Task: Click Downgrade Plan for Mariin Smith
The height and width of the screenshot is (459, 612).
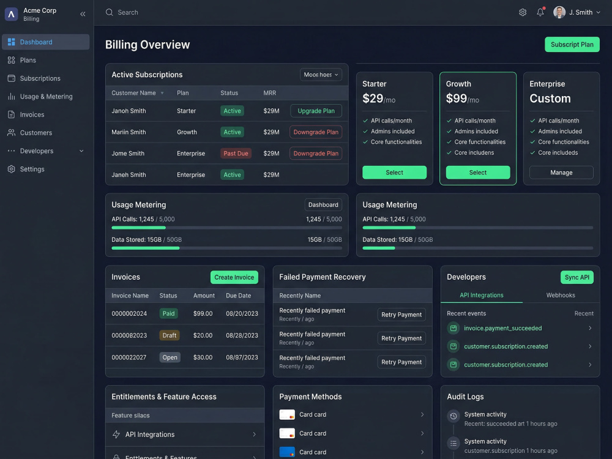Action: coord(316,132)
